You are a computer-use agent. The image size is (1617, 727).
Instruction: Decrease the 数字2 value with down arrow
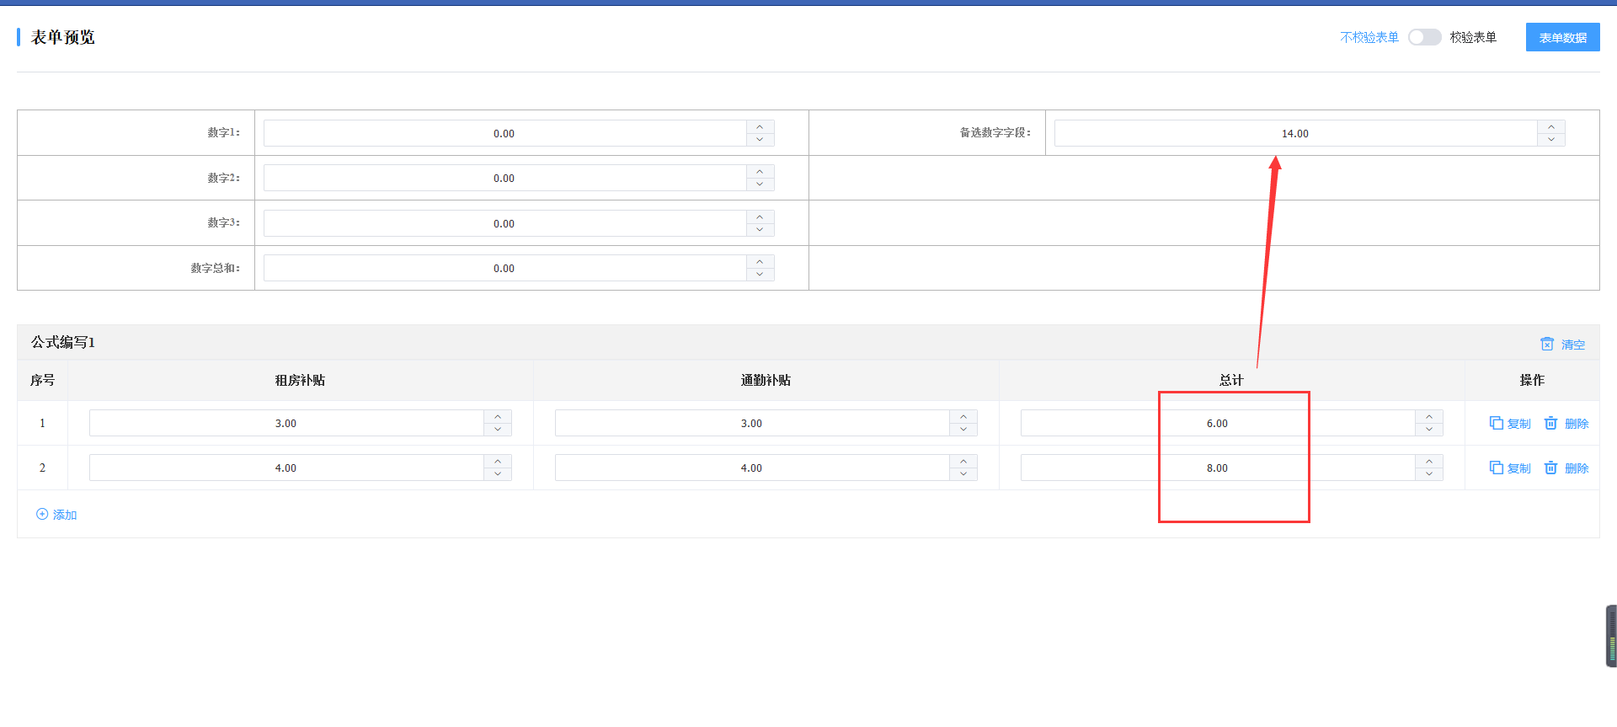click(760, 184)
